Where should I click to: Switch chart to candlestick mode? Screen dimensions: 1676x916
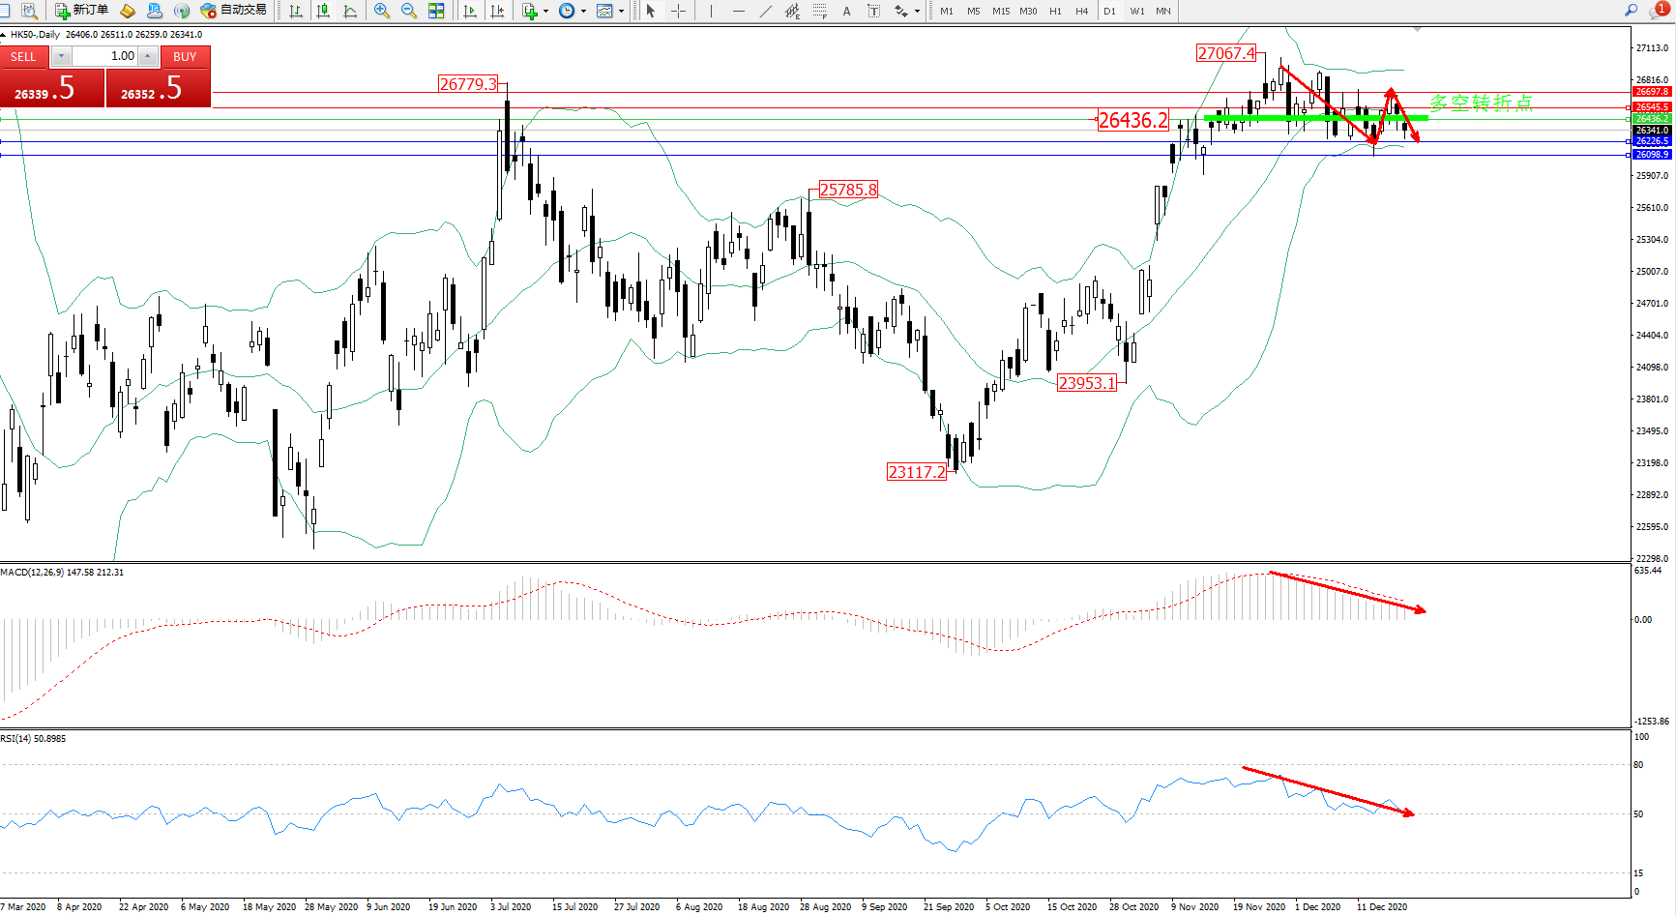tap(323, 11)
